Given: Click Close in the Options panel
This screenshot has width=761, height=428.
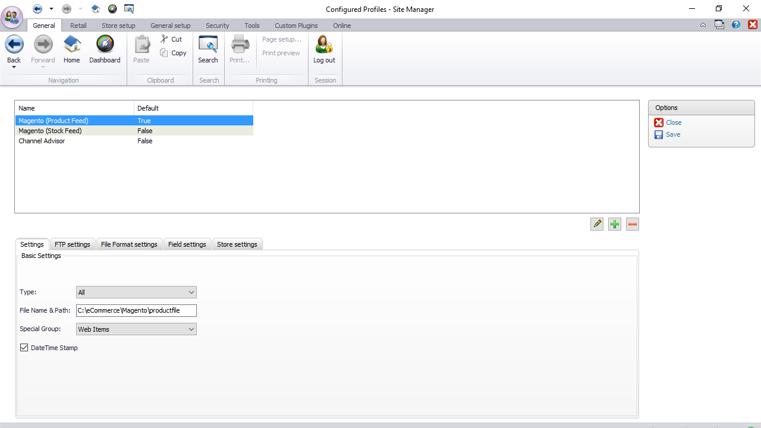Looking at the screenshot, I should tap(674, 122).
